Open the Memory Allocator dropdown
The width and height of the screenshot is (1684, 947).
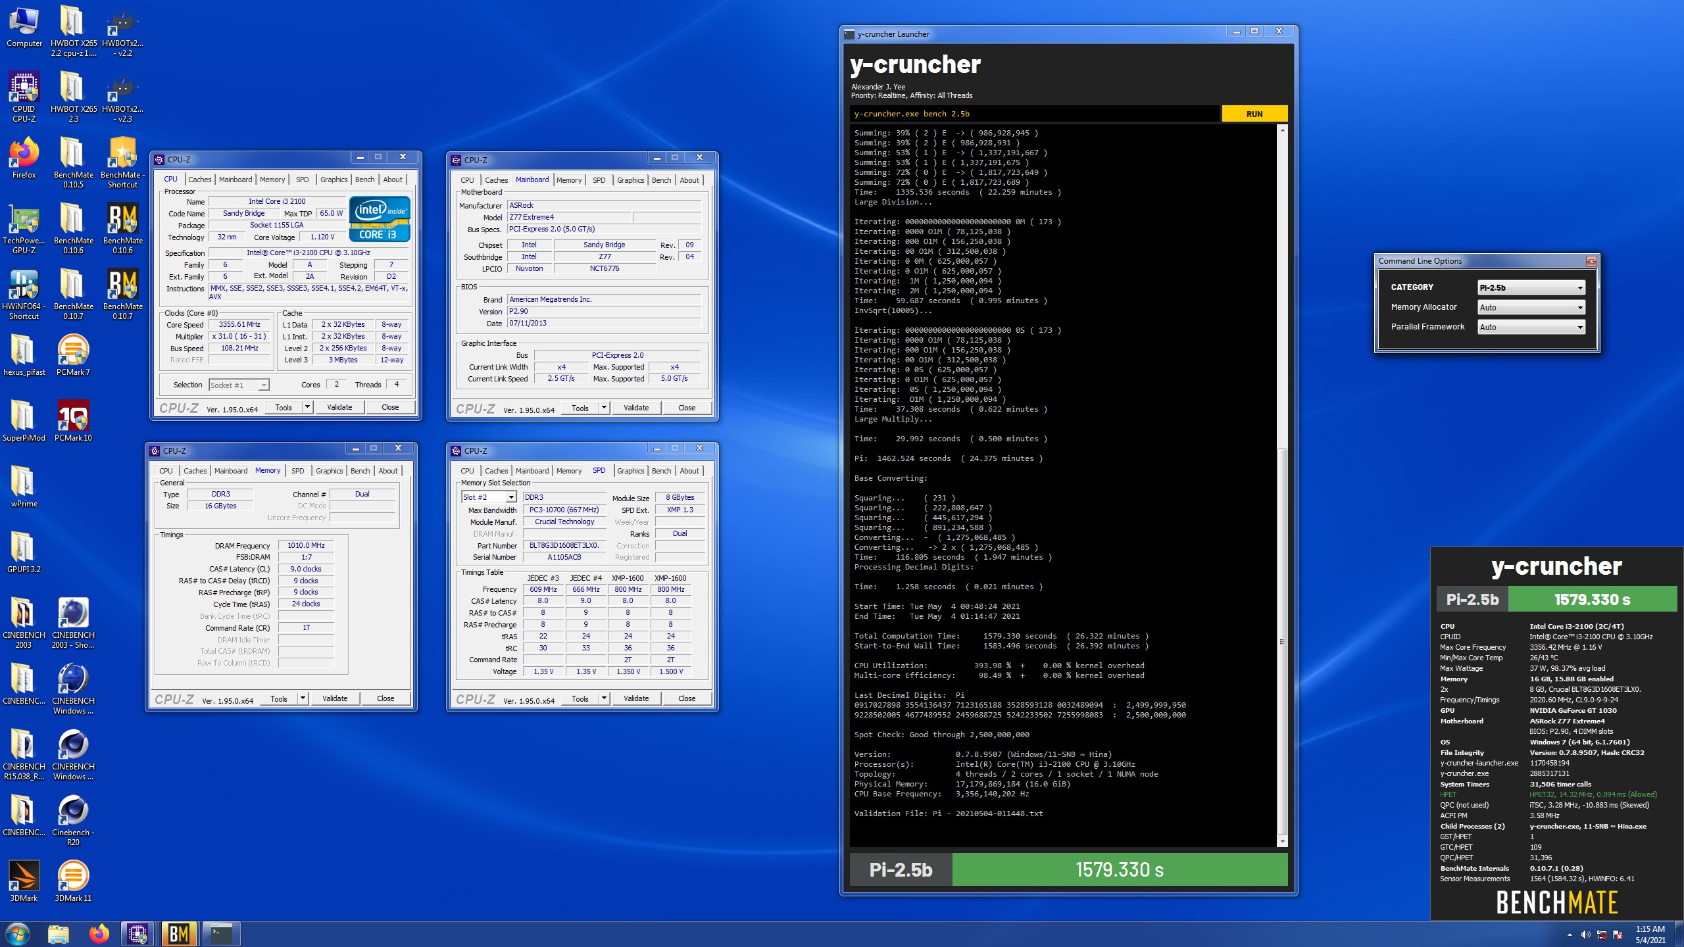coord(1531,307)
